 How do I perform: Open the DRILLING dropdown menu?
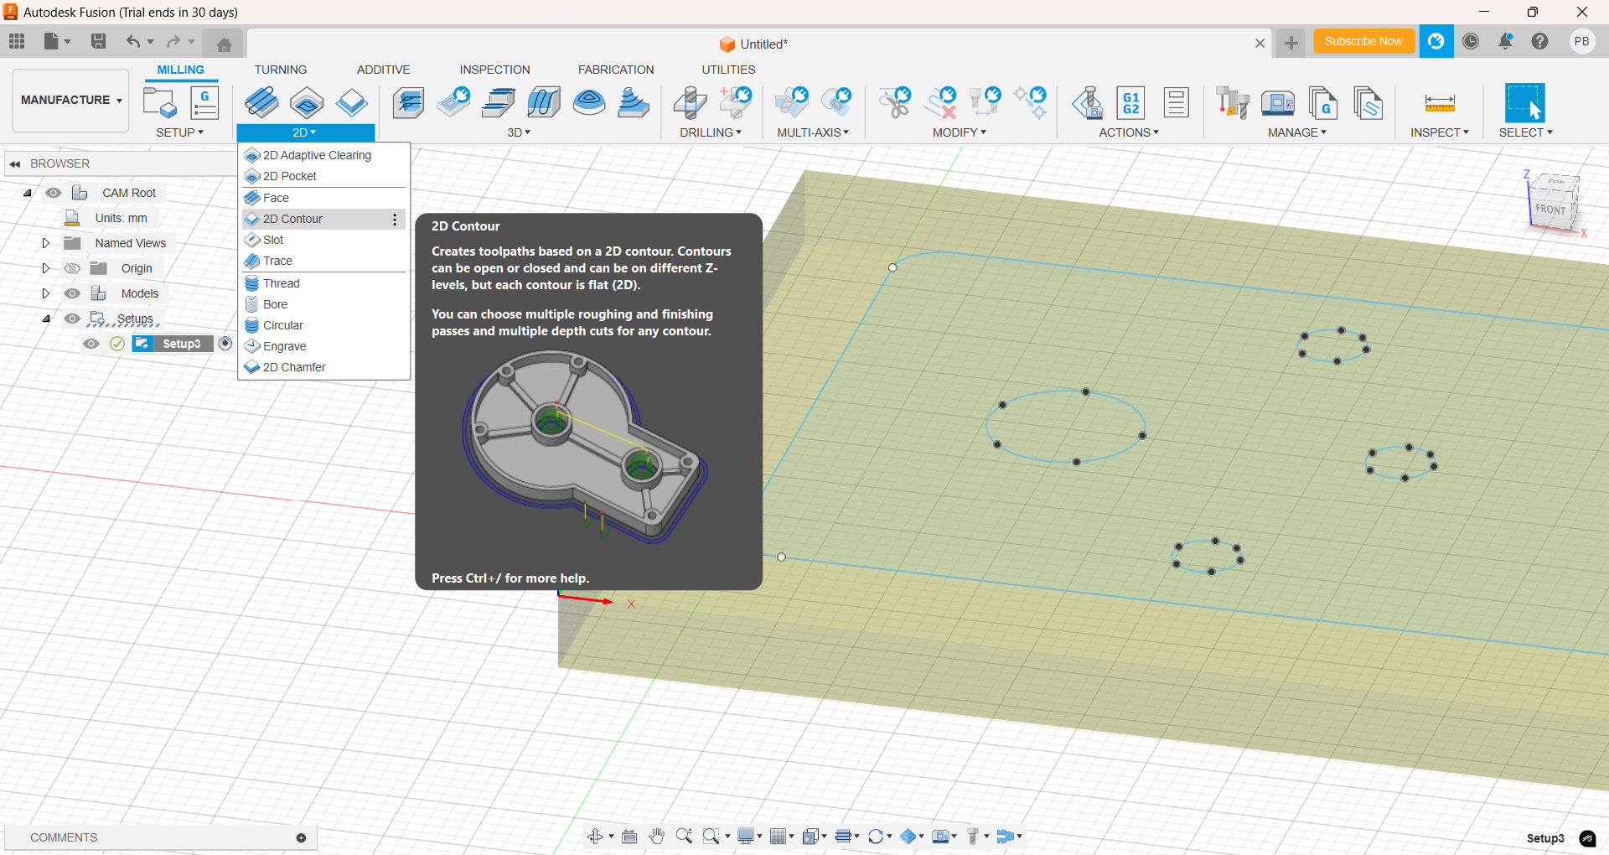coord(711,132)
